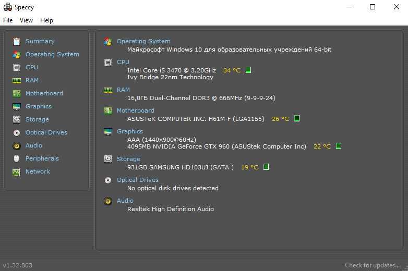Open the Motherboard heading link in summary
408x271 pixels.
[136, 110]
